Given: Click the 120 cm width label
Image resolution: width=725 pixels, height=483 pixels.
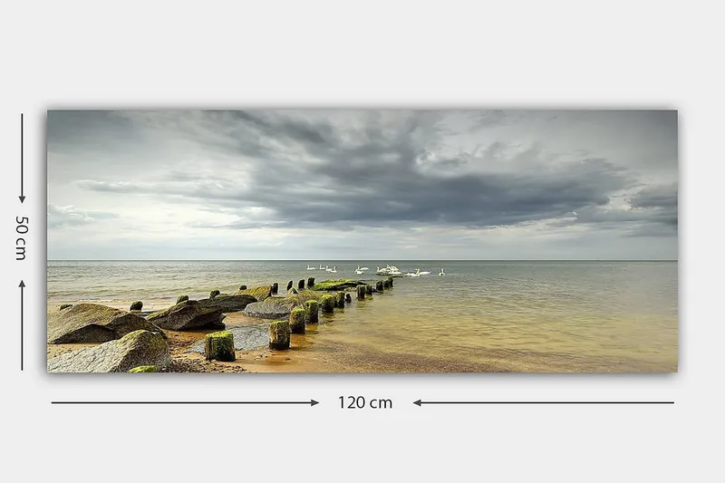Looking at the screenshot, I should pos(365,402).
